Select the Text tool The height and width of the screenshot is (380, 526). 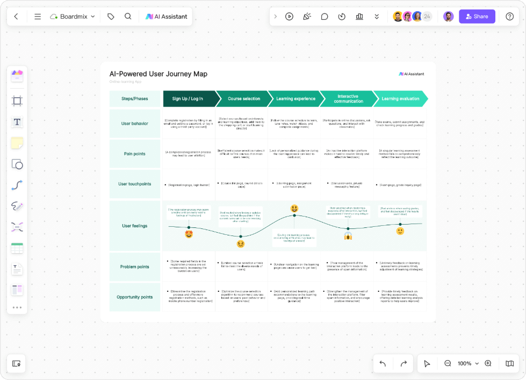point(17,122)
